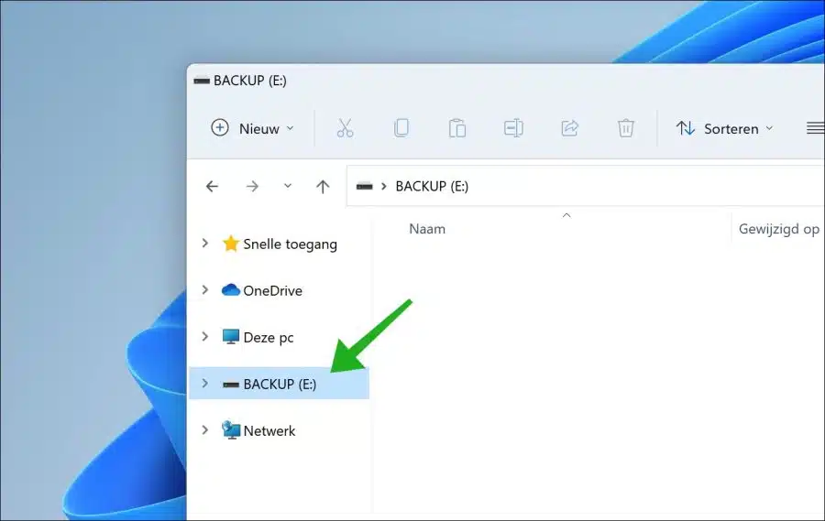Click the Copy icon in toolbar

[x=401, y=128]
